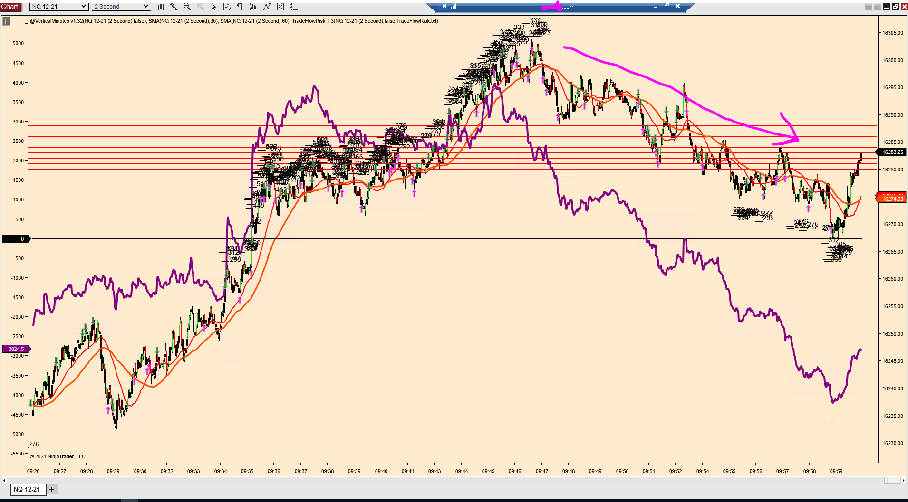Viewport: 908px width, 502px height.
Task: Click the 16300.00 price axis label
Action: [x=893, y=60]
